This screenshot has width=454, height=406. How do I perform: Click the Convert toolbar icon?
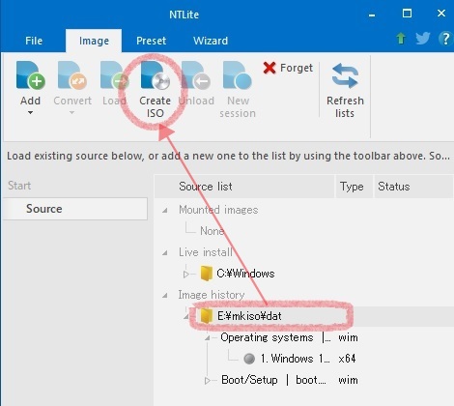72,75
